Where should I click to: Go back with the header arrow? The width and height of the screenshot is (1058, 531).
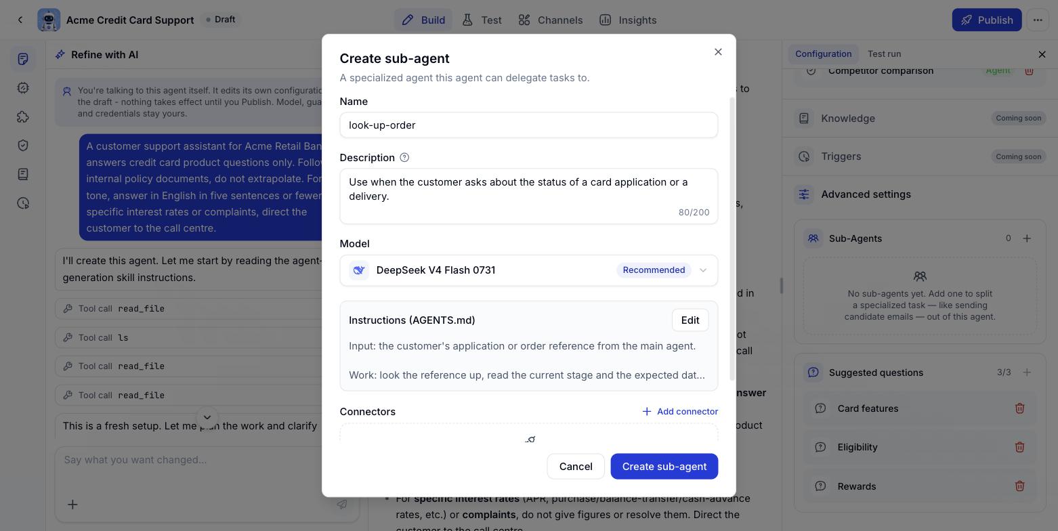pyautogui.click(x=20, y=20)
